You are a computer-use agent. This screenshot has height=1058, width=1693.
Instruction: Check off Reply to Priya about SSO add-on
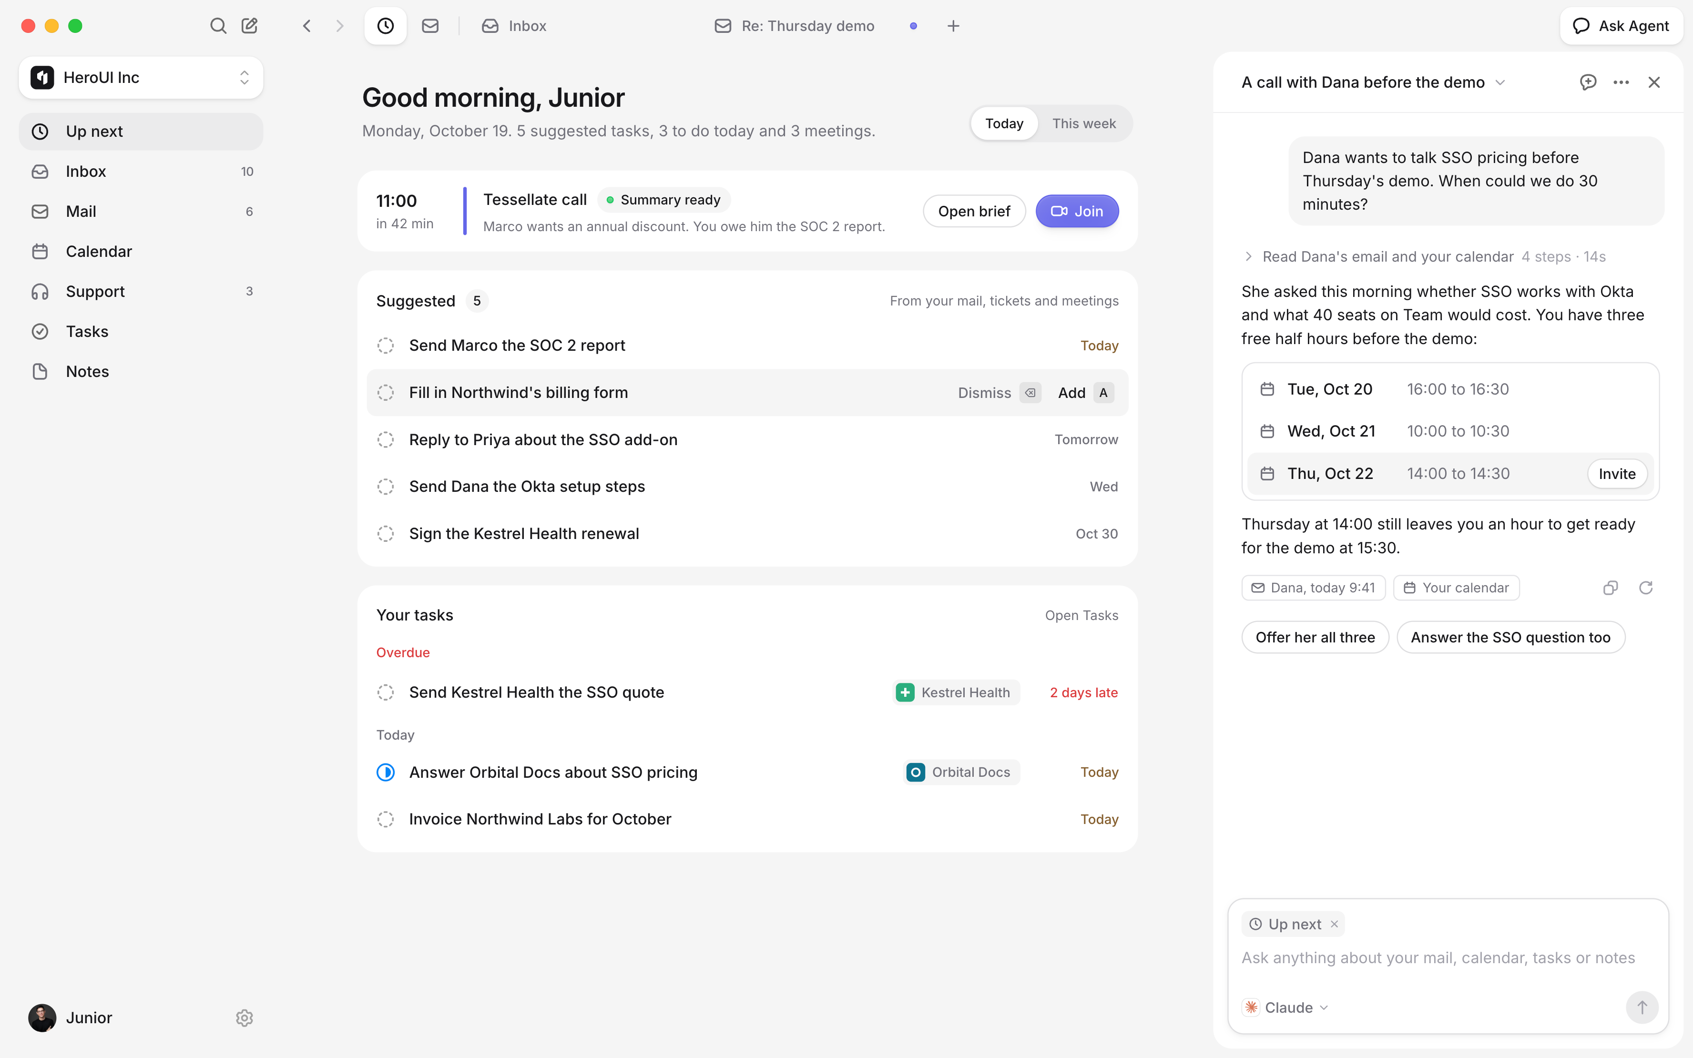coord(386,439)
